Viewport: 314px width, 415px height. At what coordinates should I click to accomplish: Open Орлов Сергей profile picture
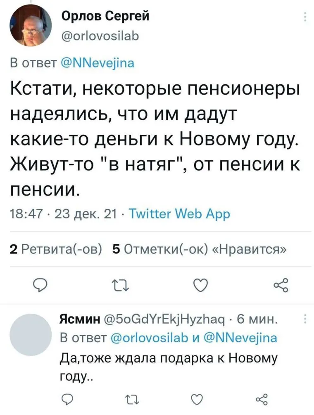pos(29,27)
